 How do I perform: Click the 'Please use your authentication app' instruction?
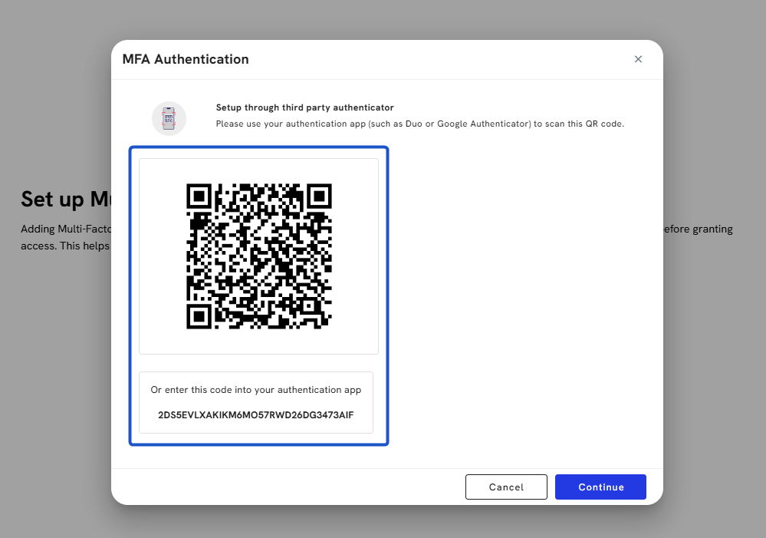pos(420,124)
